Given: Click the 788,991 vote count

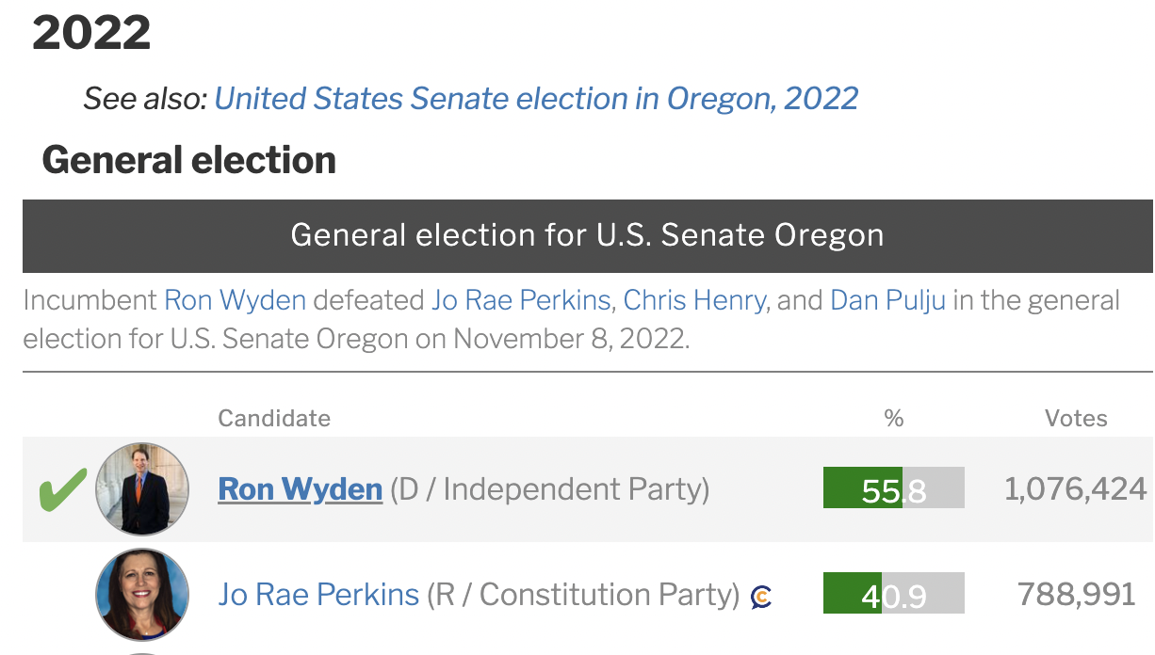Looking at the screenshot, I should pos(1077,594).
